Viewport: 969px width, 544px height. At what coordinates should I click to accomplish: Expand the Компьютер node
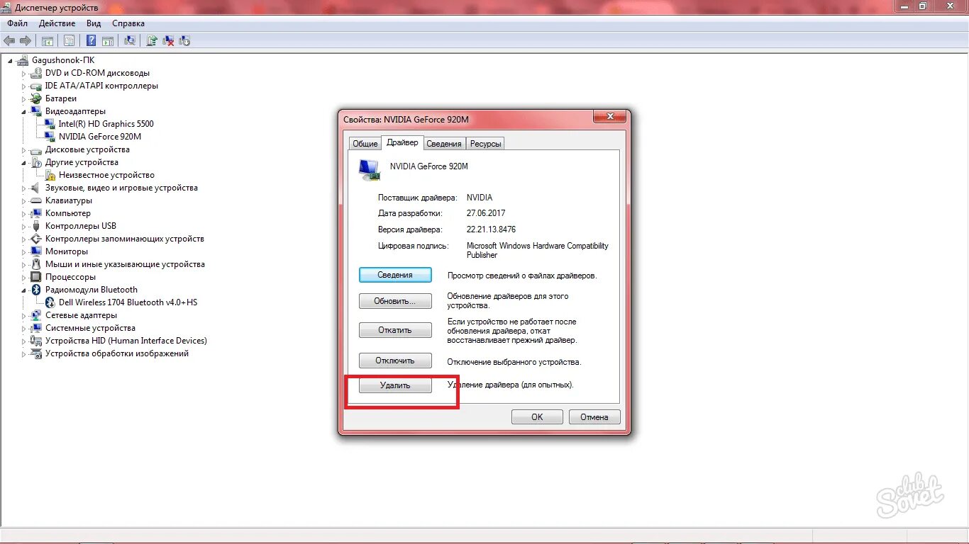23,213
